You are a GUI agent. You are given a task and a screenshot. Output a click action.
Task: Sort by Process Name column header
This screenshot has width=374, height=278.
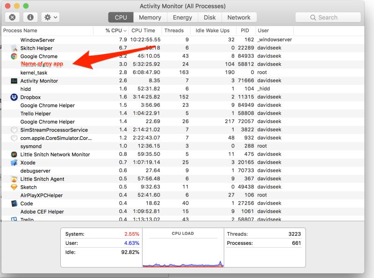pyautogui.click(x=47, y=30)
